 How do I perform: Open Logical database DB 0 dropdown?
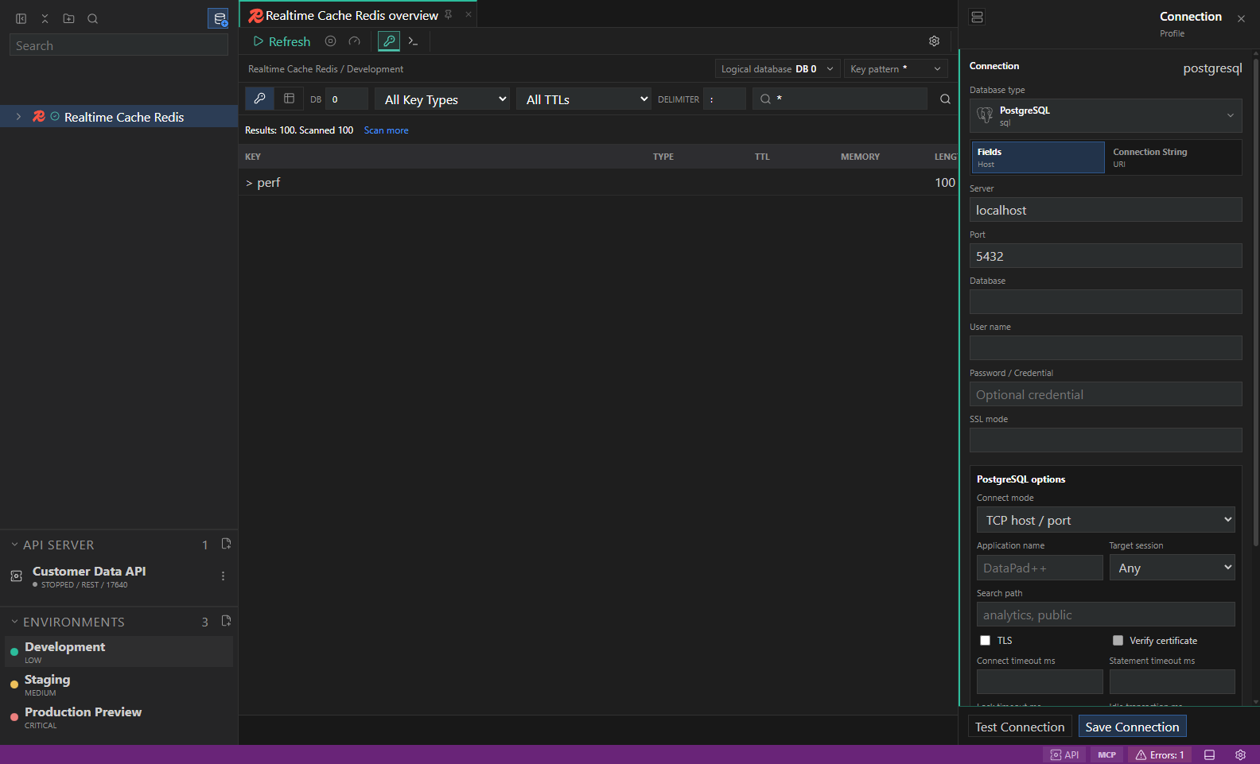[x=777, y=69]
